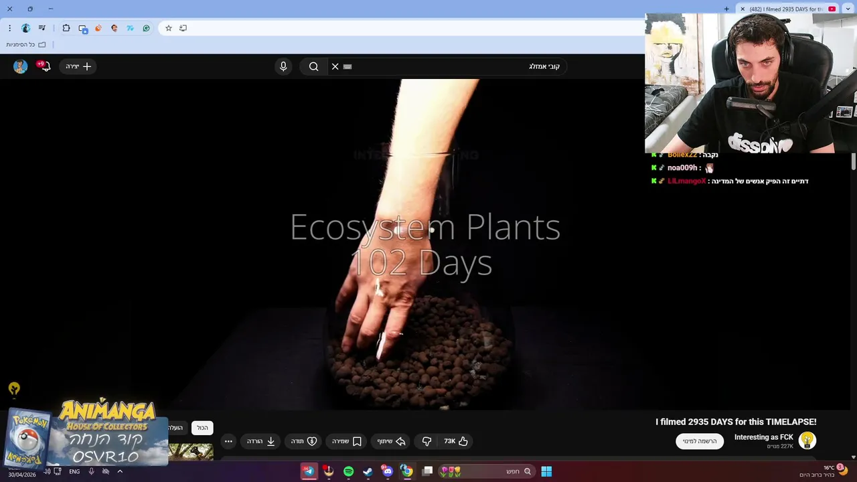857x482 pixels.
Task: Click the Share (שיתוף) button
Action: [x=391, y=441]
